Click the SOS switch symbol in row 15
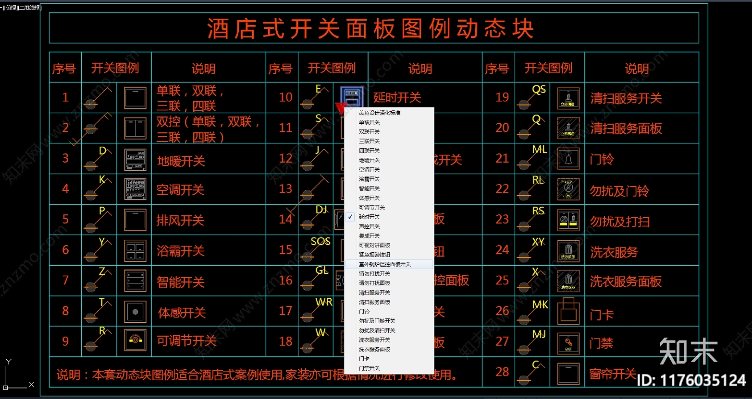Image resolution: width=752 pixels, height=399 pixels. coord(315,249)
